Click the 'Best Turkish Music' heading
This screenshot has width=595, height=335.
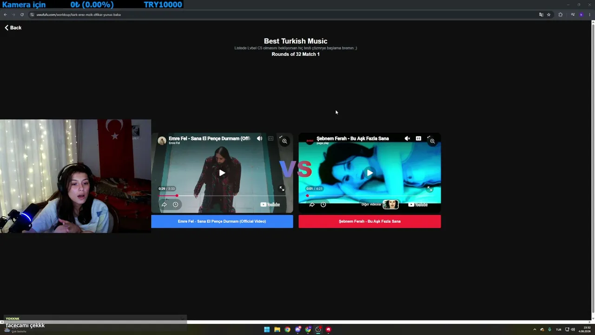pyautogui.click(x=296, y=41)
